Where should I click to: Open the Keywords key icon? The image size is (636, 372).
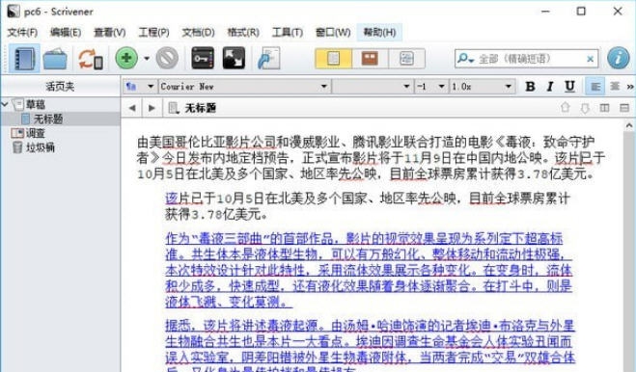pos(203,59)
